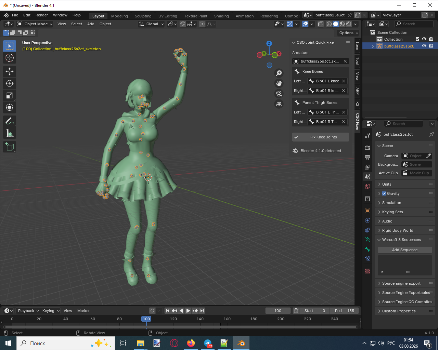This screenshot has height=350, width=438.
Task: Toggle camera view with the camera icon
Action: click(279, 94)
